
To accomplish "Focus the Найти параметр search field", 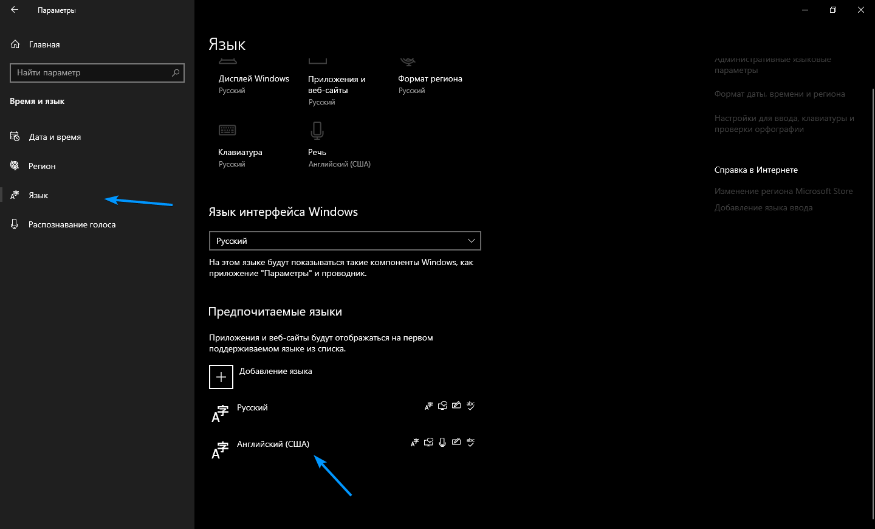I will [91, 72].
